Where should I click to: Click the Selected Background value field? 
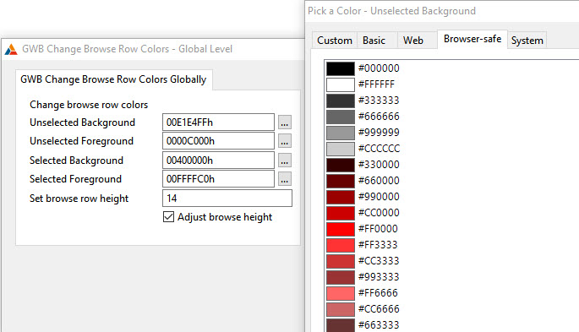coord(218,161)
